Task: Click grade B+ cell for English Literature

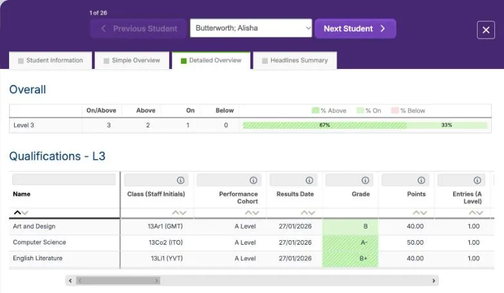Action: (350, 259)
